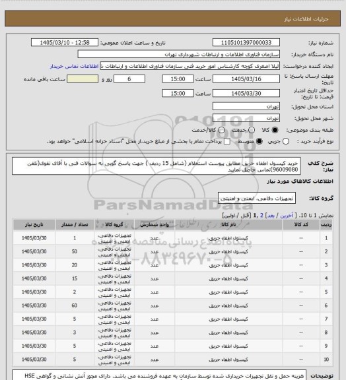Click the تجهیزات دفاعی، ایمنی و امنیتی group field
This screenshot has width=346, height=380.
click(257, 198)
